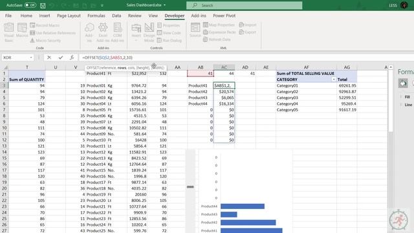Click the Redo arrow icon
Viewport: 414px width, 233px height.
tap(64, 5)
